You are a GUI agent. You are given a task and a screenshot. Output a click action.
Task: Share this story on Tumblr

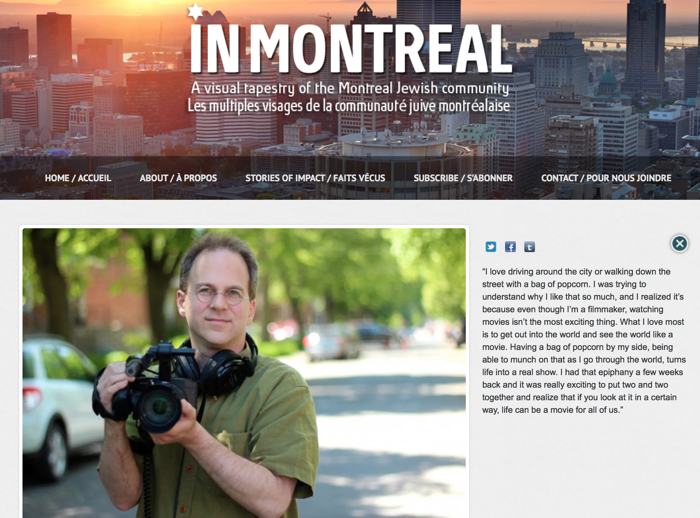(529, 247)
